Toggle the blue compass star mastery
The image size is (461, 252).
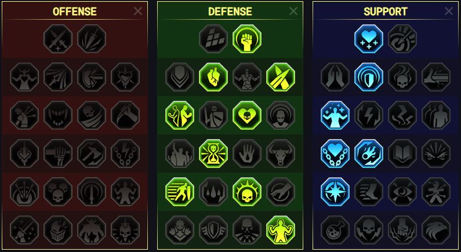click(x=335, y=192)
